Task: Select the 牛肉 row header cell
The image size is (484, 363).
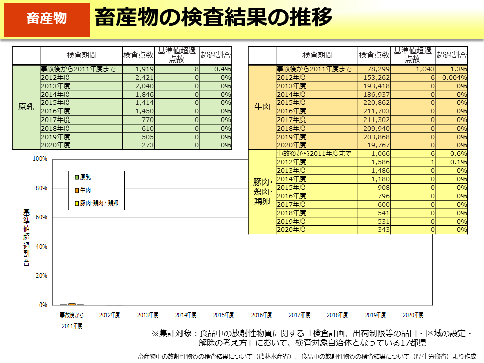Action: click(262, 107)
